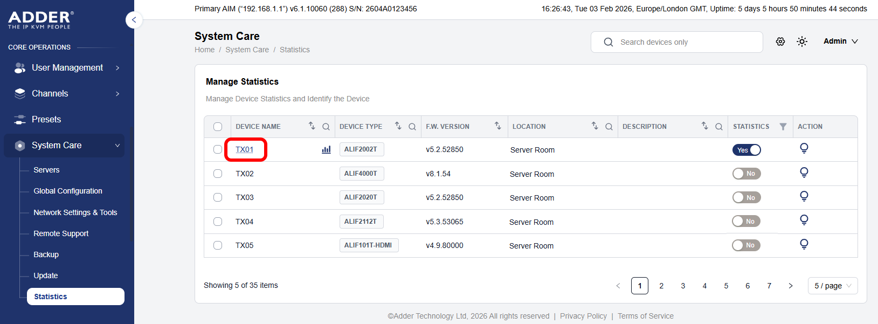
Task: Open the 5 / page size dropdown
Action: pyautogui.click(x=832, y=286)
